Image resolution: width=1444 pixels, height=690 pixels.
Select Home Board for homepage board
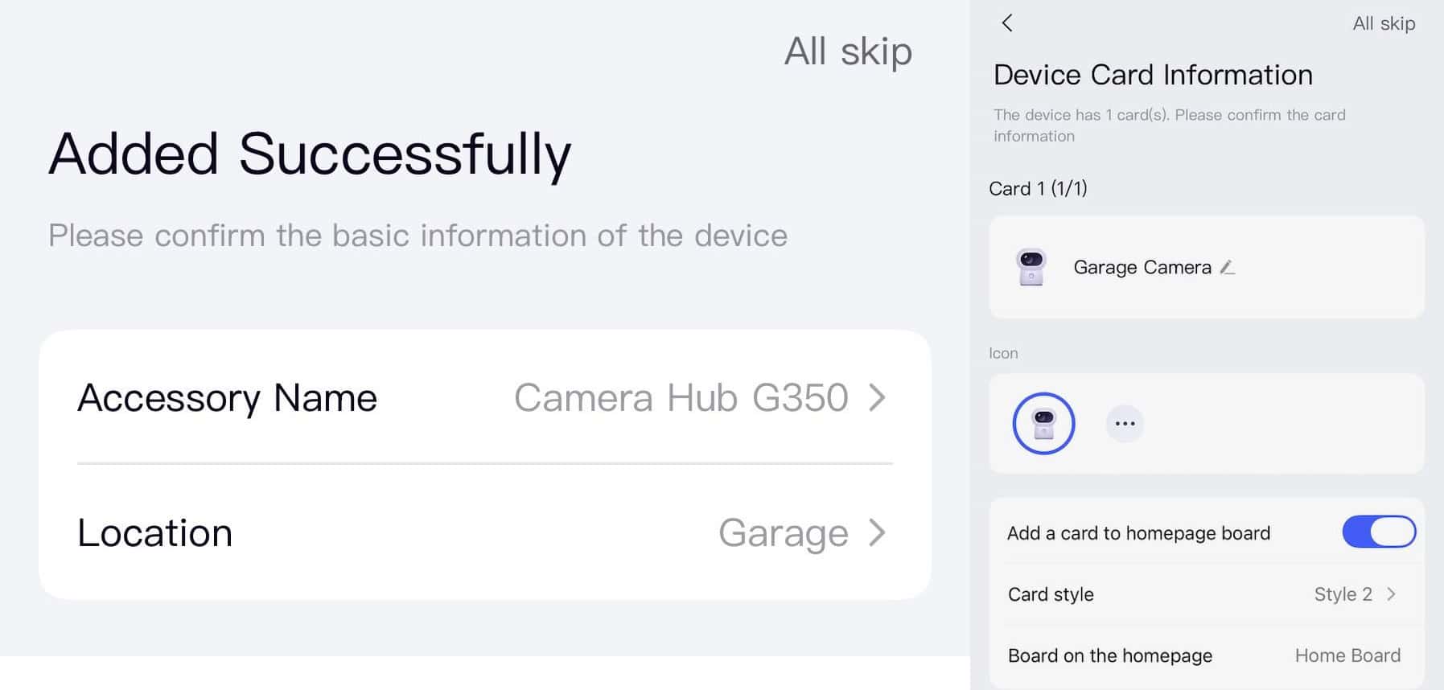pos(1347,655)
